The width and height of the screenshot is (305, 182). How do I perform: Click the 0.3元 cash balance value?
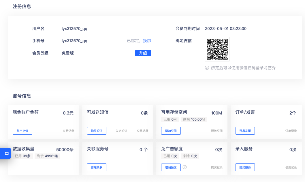click(x=68, y=113)
